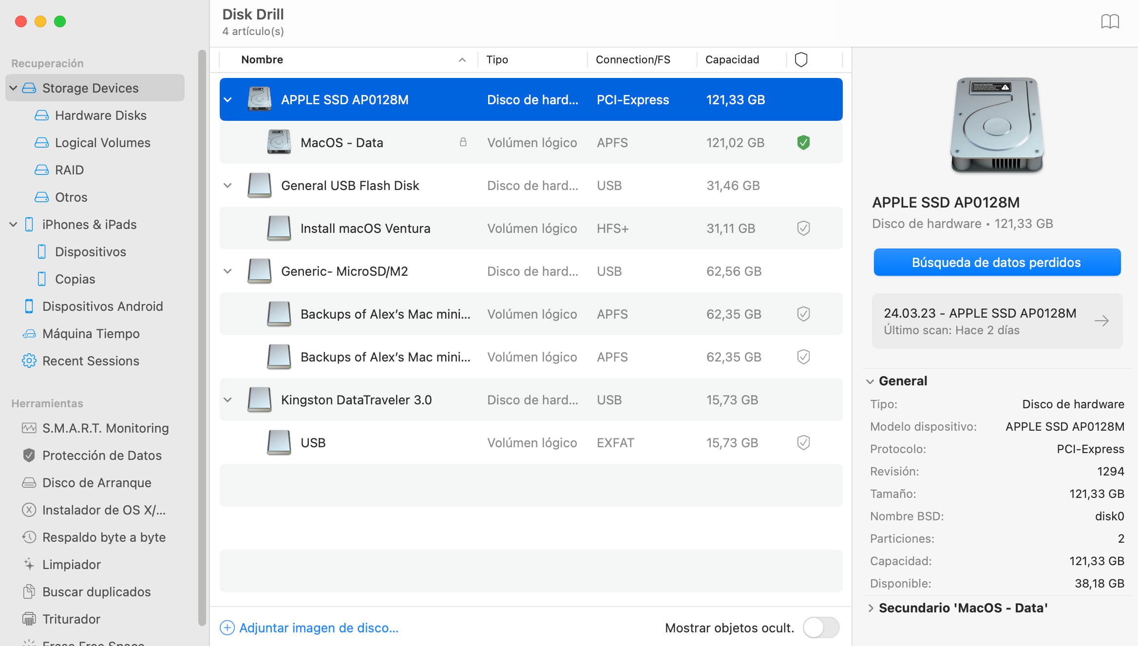Open the Triturador shredder tool

[x=29, y=619]
